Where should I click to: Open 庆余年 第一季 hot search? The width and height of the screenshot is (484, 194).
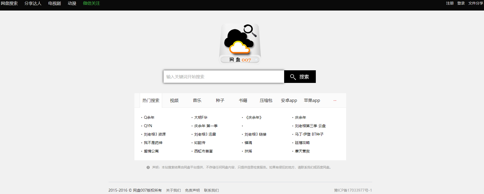coord(206,126)
